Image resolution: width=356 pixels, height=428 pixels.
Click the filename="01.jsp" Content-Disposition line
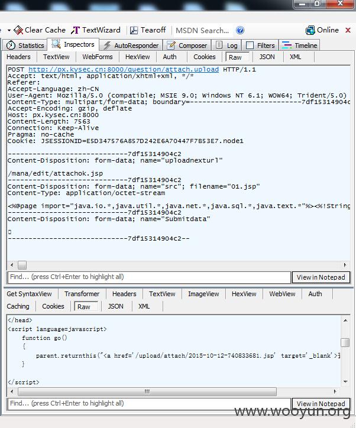pyautogui.click(x=134, y=187)
